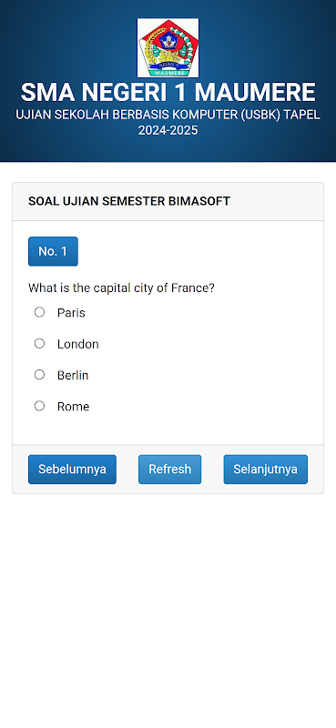Choose the London radio button
Viewport: 336px width, 728px height.
pyautogui.click(x=39, y=344)
